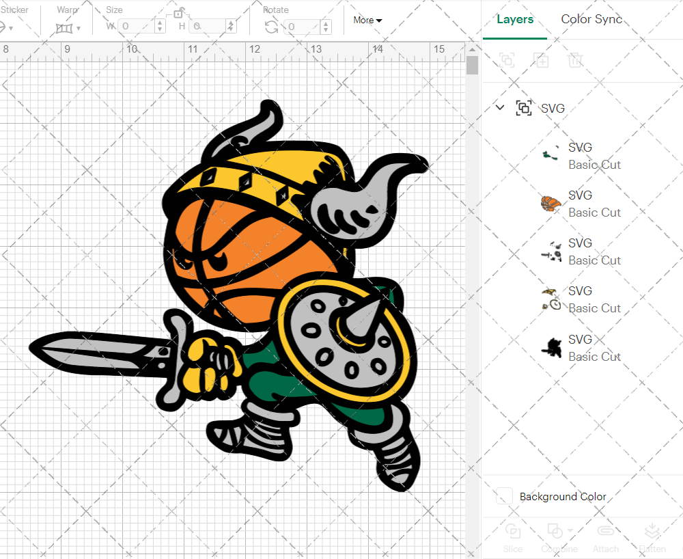
Task: Open the More options dropdown
Action: (367, 20)
